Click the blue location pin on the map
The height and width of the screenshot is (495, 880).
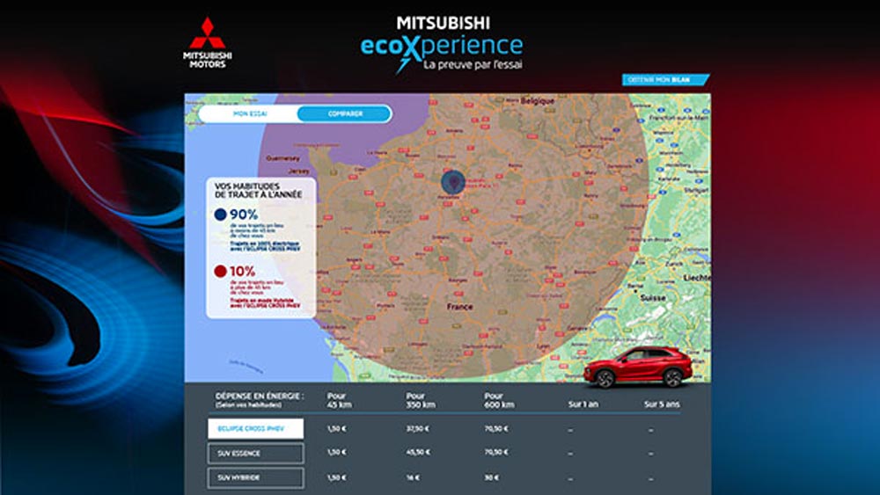pos(453,182)
